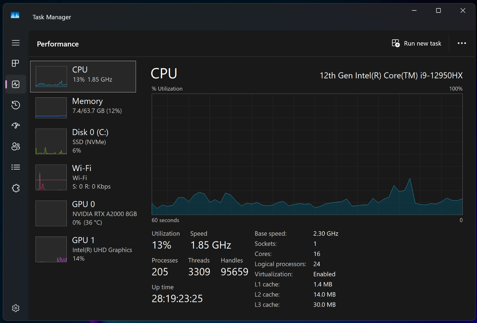Select the Wi-Fi performance item
477x323 pixels.
pos(83,177)
